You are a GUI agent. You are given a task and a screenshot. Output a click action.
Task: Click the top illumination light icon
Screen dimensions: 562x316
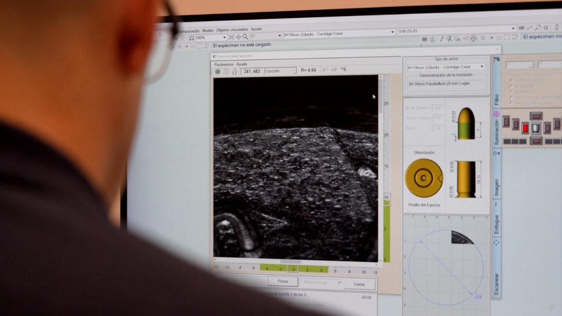coord(535,116)
